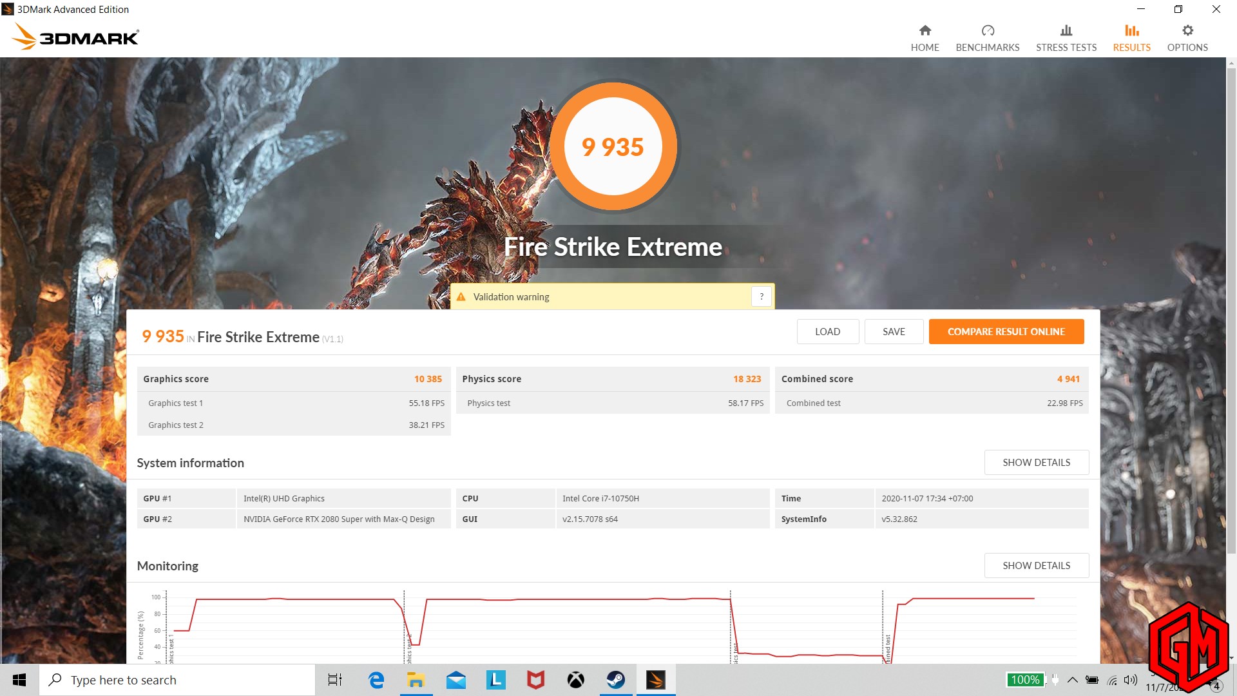Click the Intel Core i7-10750H value
The image size is (1237, 696).
(x=600, y=498)
